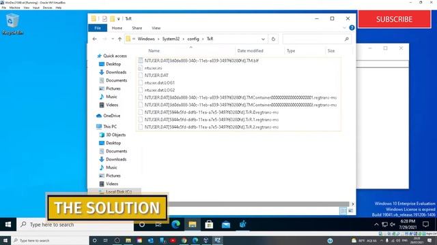
Task: Open Microsoft Store on the VM taskbar
Action: (x=209, y=225)
